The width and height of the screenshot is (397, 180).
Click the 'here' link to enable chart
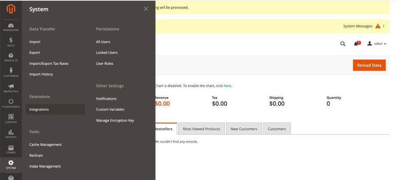tap(228, 86)
